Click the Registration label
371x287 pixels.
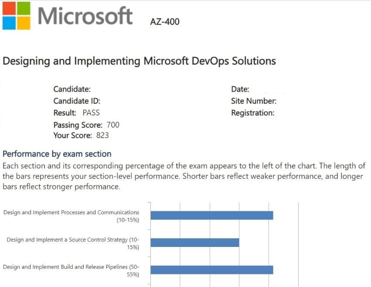tap(253, 113)
